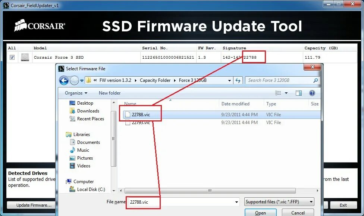
Task: Select Desktop in the navigation pane
Action: tap(85, 103)
